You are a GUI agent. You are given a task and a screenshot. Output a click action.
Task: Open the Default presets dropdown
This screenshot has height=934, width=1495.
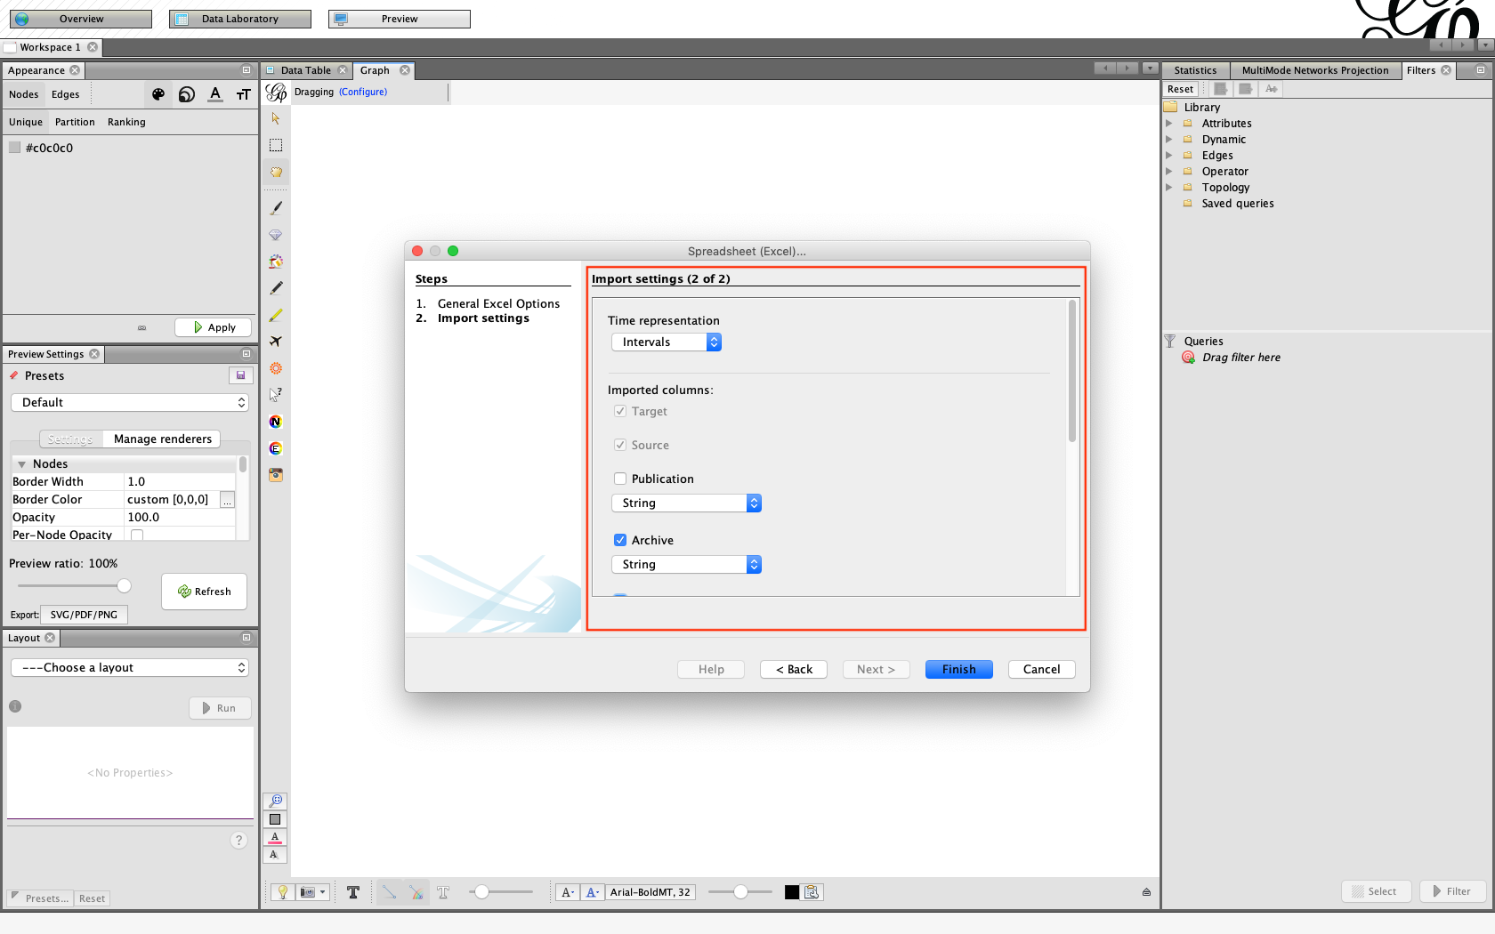[130, 402]
